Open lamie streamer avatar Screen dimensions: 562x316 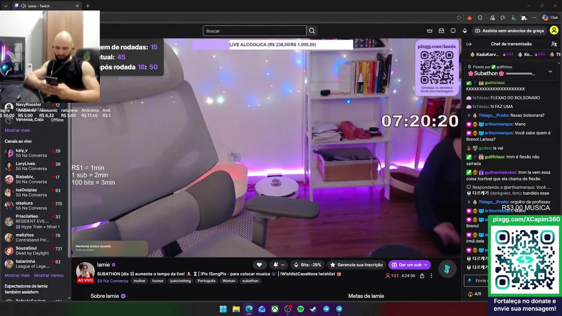85,270
